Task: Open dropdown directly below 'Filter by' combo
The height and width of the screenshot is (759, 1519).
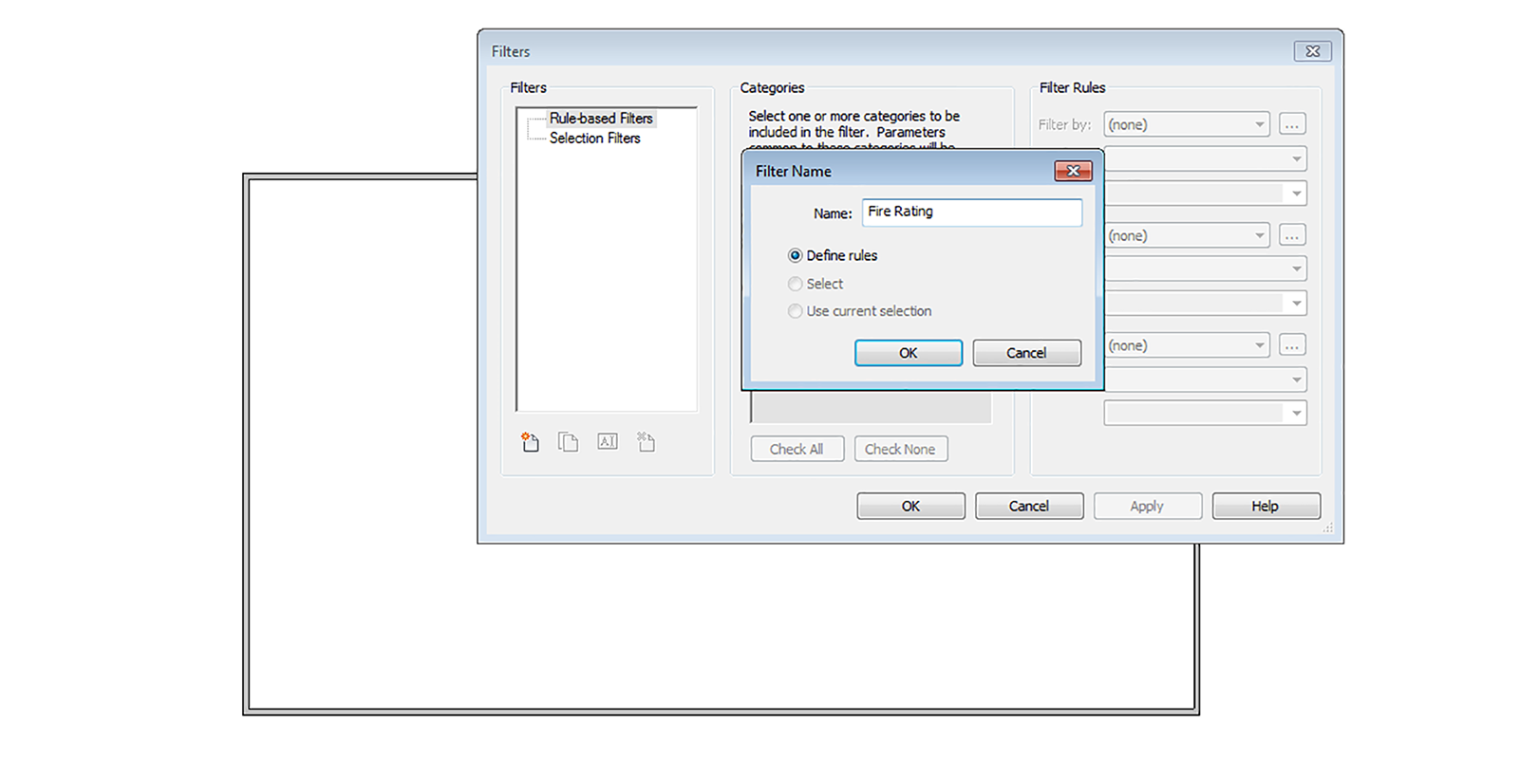Action: coord(1205,159)
